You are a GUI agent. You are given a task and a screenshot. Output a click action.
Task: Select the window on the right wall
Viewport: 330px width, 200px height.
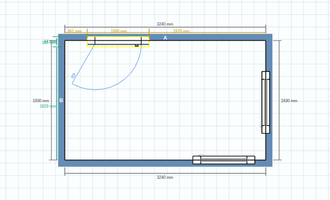point(266,102)
